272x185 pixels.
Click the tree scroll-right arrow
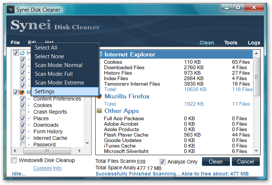tap(80, 151)
